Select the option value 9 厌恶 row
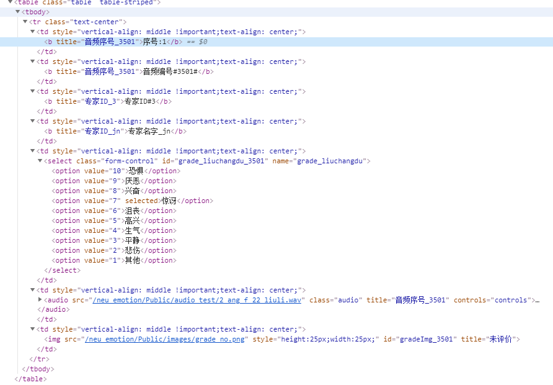The image size is (553, 385). 114,181
